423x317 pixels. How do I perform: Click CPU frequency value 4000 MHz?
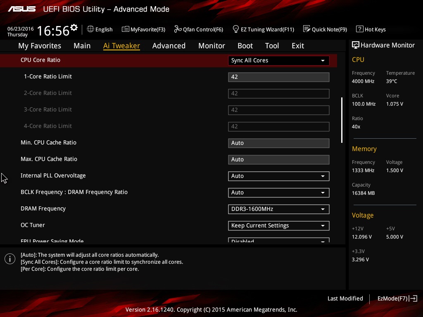pyautogui.click(x=363, y=81)
